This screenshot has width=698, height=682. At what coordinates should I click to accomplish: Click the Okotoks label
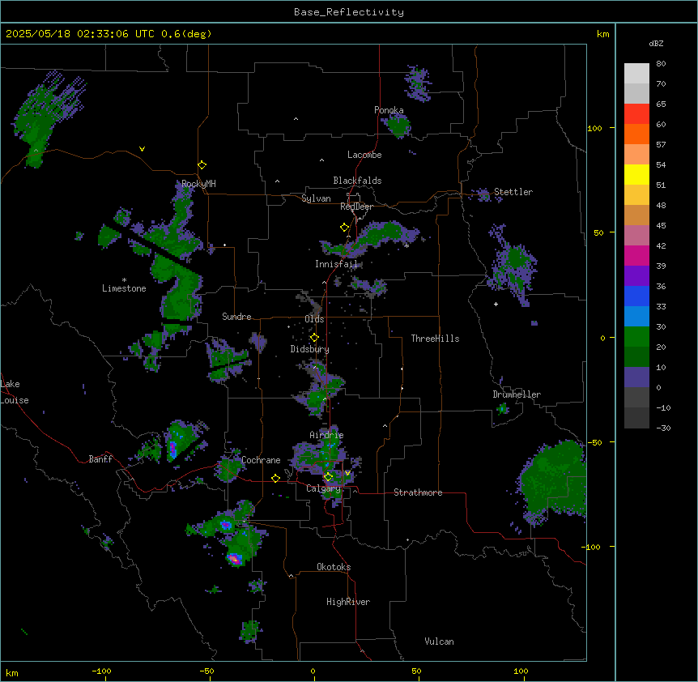click(x=334, y=567)
